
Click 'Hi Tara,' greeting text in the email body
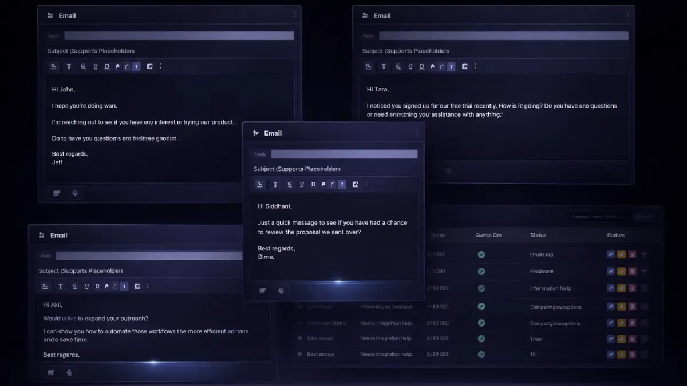[x=378, y=89]
